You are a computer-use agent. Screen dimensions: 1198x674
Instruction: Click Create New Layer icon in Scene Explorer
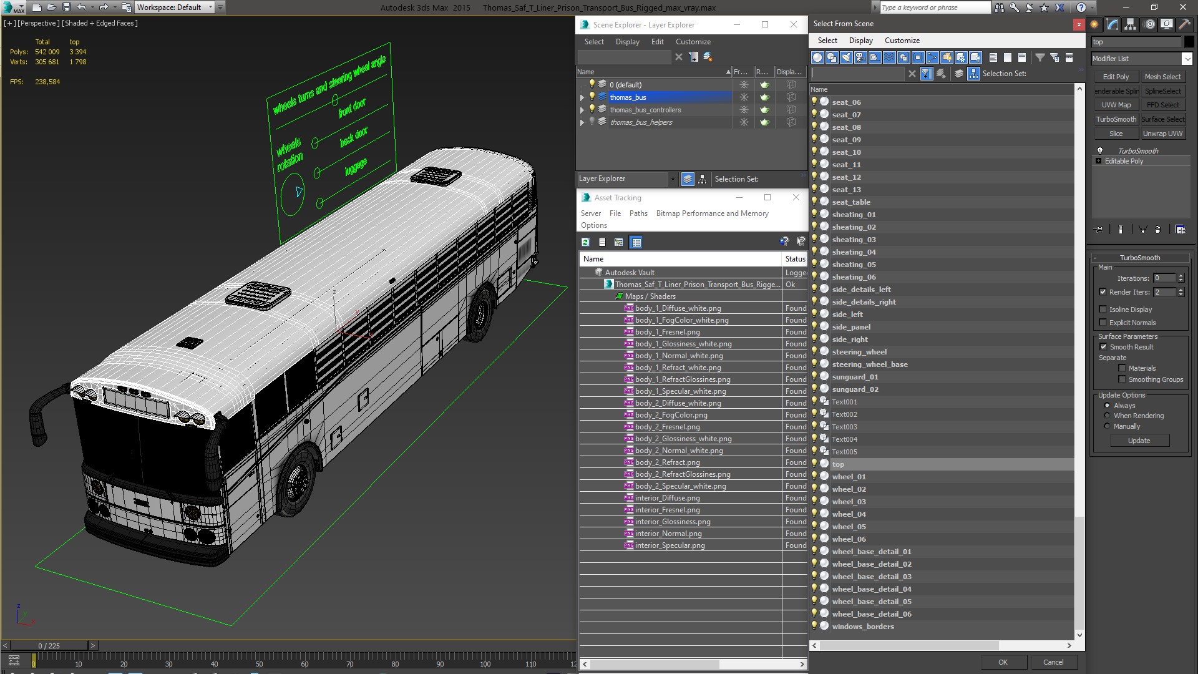[708, 57]
